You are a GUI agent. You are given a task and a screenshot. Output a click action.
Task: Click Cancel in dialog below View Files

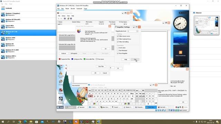coord(105,73)
